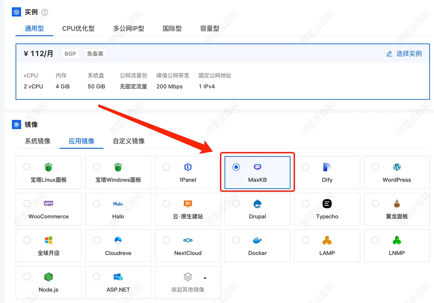The height and width of the screenshot is (303, 434).
Task: Click the NextCloud circles icon
Action: (187, 240)
